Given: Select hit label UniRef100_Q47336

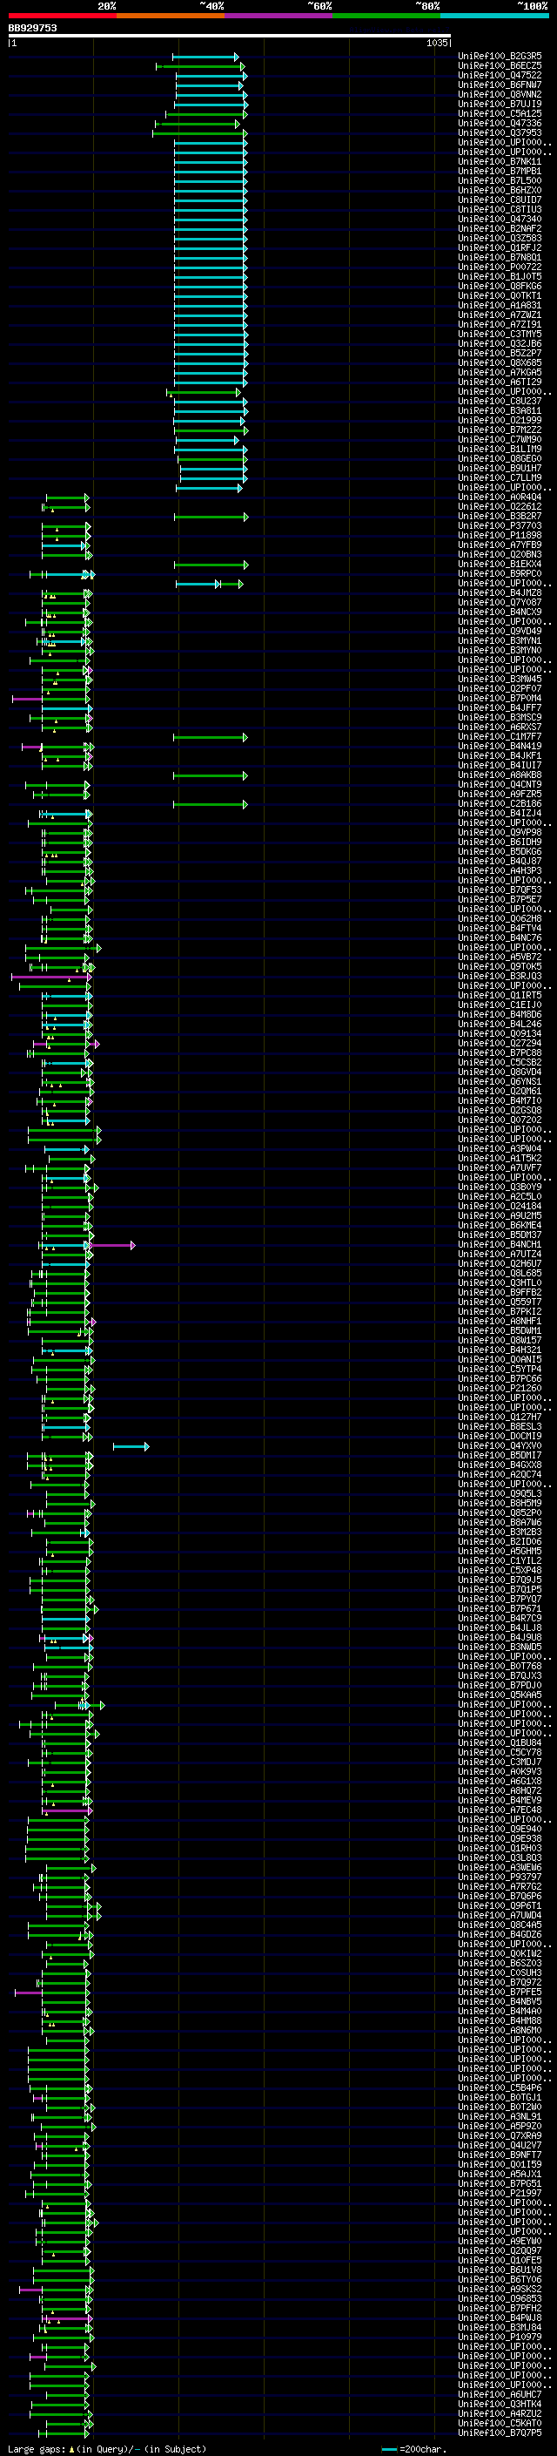Looking at the screenshot, I should [x=500, y=123].
